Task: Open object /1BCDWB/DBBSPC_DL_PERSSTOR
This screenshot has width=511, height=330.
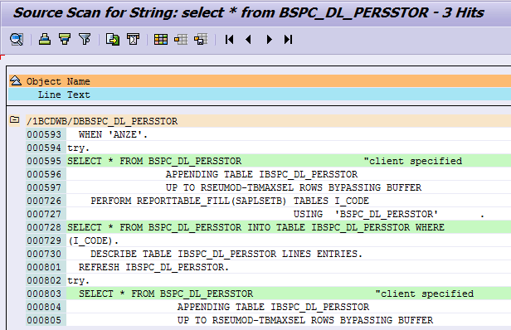Action: (x=102, y=121)
